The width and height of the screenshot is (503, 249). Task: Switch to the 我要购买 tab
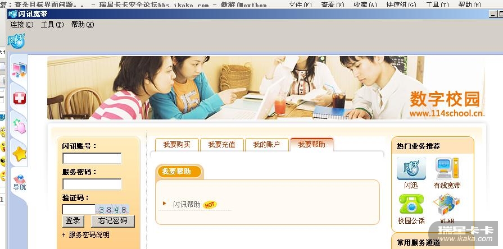(177, 145)
